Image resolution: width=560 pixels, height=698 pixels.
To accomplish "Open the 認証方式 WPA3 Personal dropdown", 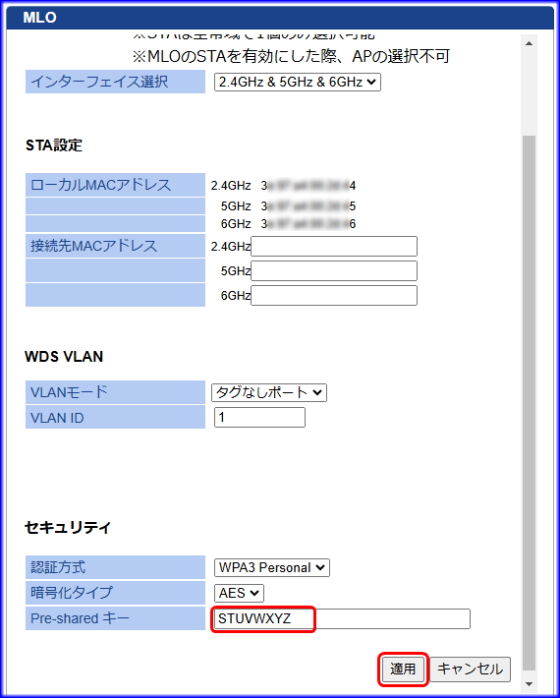I will tap(272, 568).
